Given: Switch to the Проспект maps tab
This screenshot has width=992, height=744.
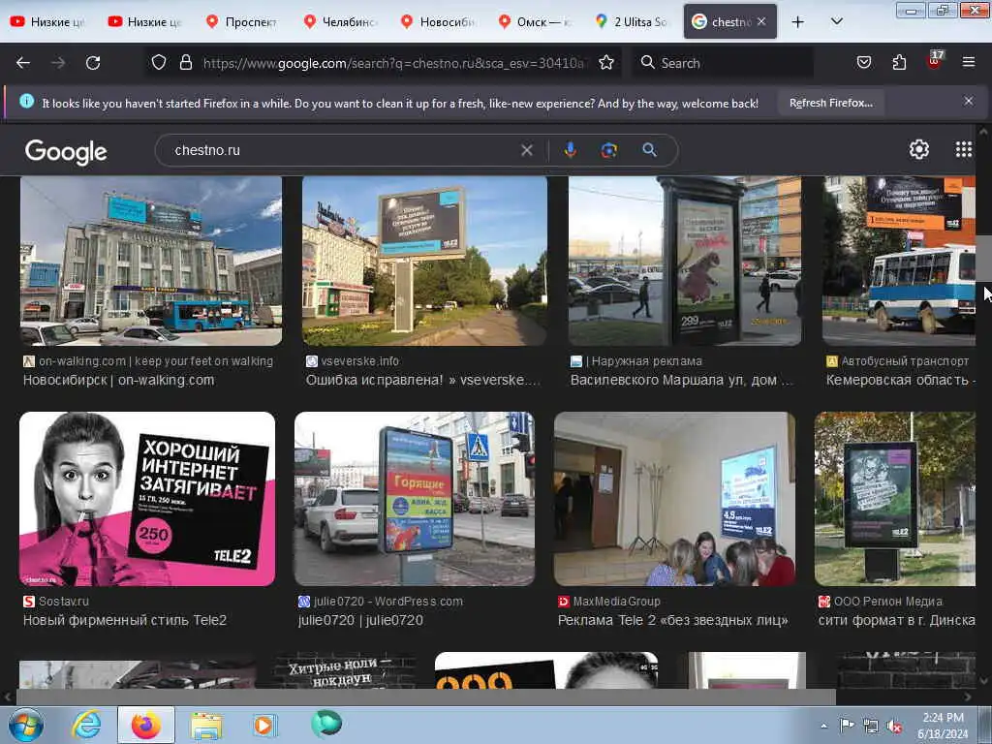Looking at the screenshot, I should (241, 22).
